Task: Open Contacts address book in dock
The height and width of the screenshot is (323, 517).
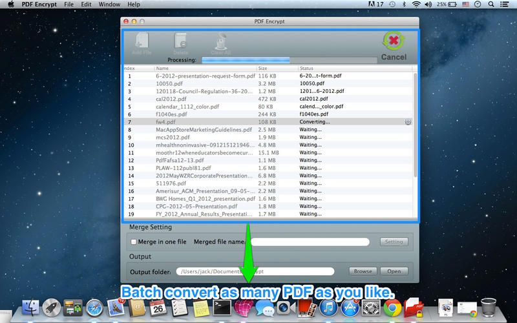Action: [137, 308]
